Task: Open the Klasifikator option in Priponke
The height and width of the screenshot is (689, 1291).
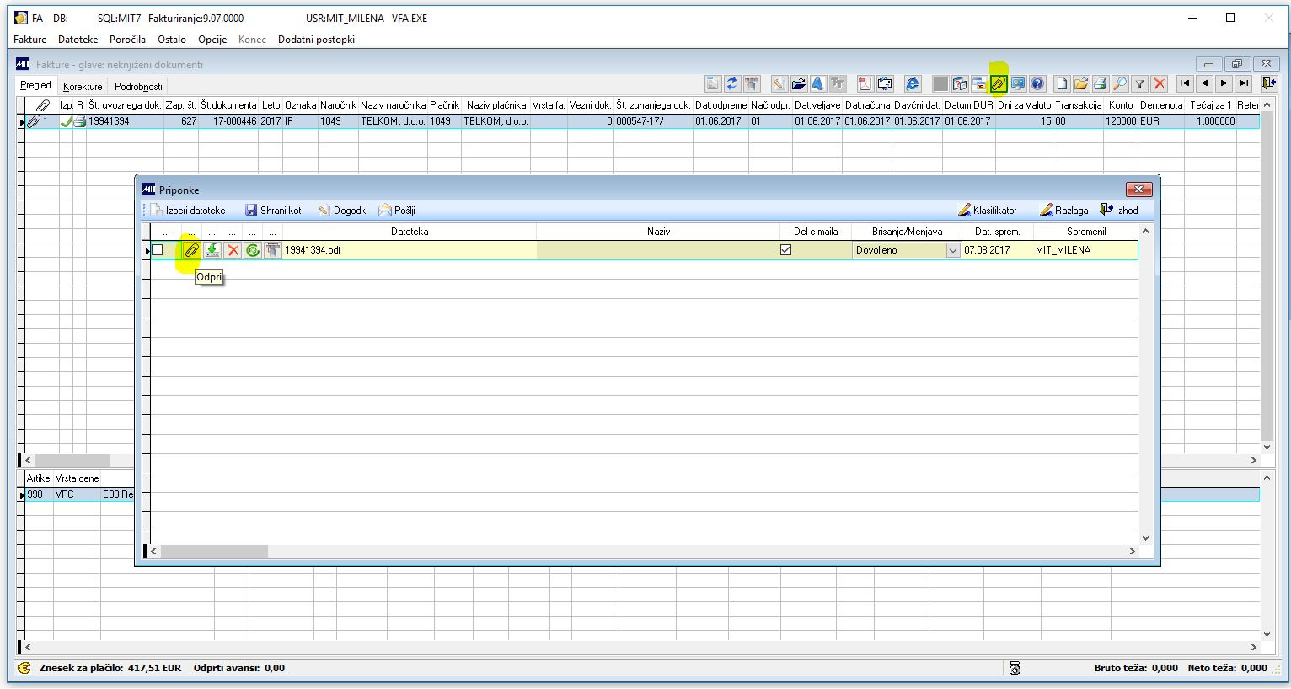Action: (x=988, y=210)
